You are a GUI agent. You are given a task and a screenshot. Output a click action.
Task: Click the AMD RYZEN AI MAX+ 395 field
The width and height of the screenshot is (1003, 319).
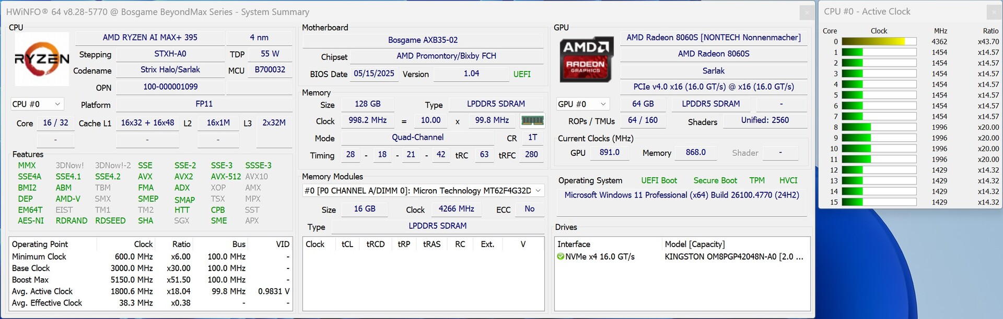point(150,38)
